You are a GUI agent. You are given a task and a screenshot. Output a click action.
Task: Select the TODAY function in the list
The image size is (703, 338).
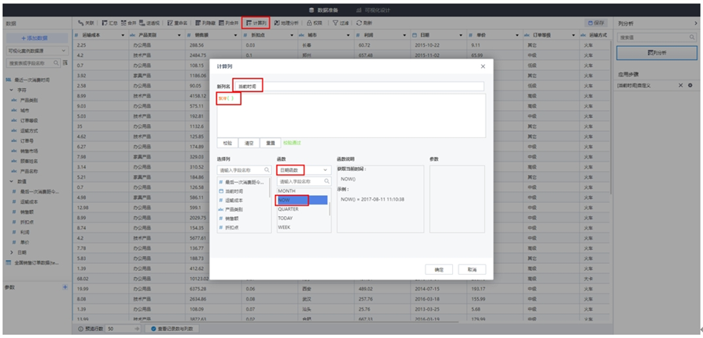[285, 219]
